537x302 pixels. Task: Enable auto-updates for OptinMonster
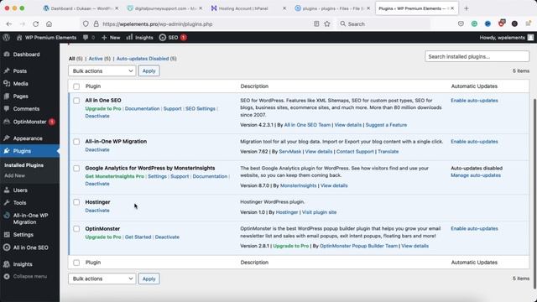point(474,229)
